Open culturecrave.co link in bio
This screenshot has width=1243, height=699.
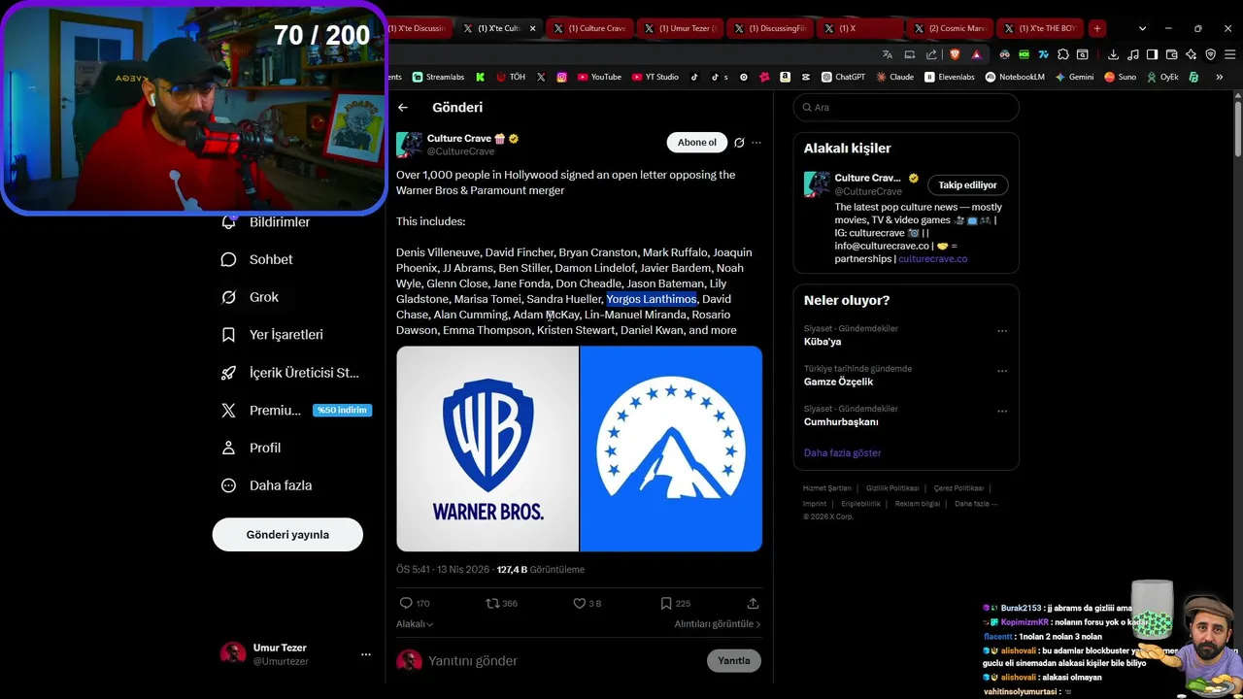(932, 259)
